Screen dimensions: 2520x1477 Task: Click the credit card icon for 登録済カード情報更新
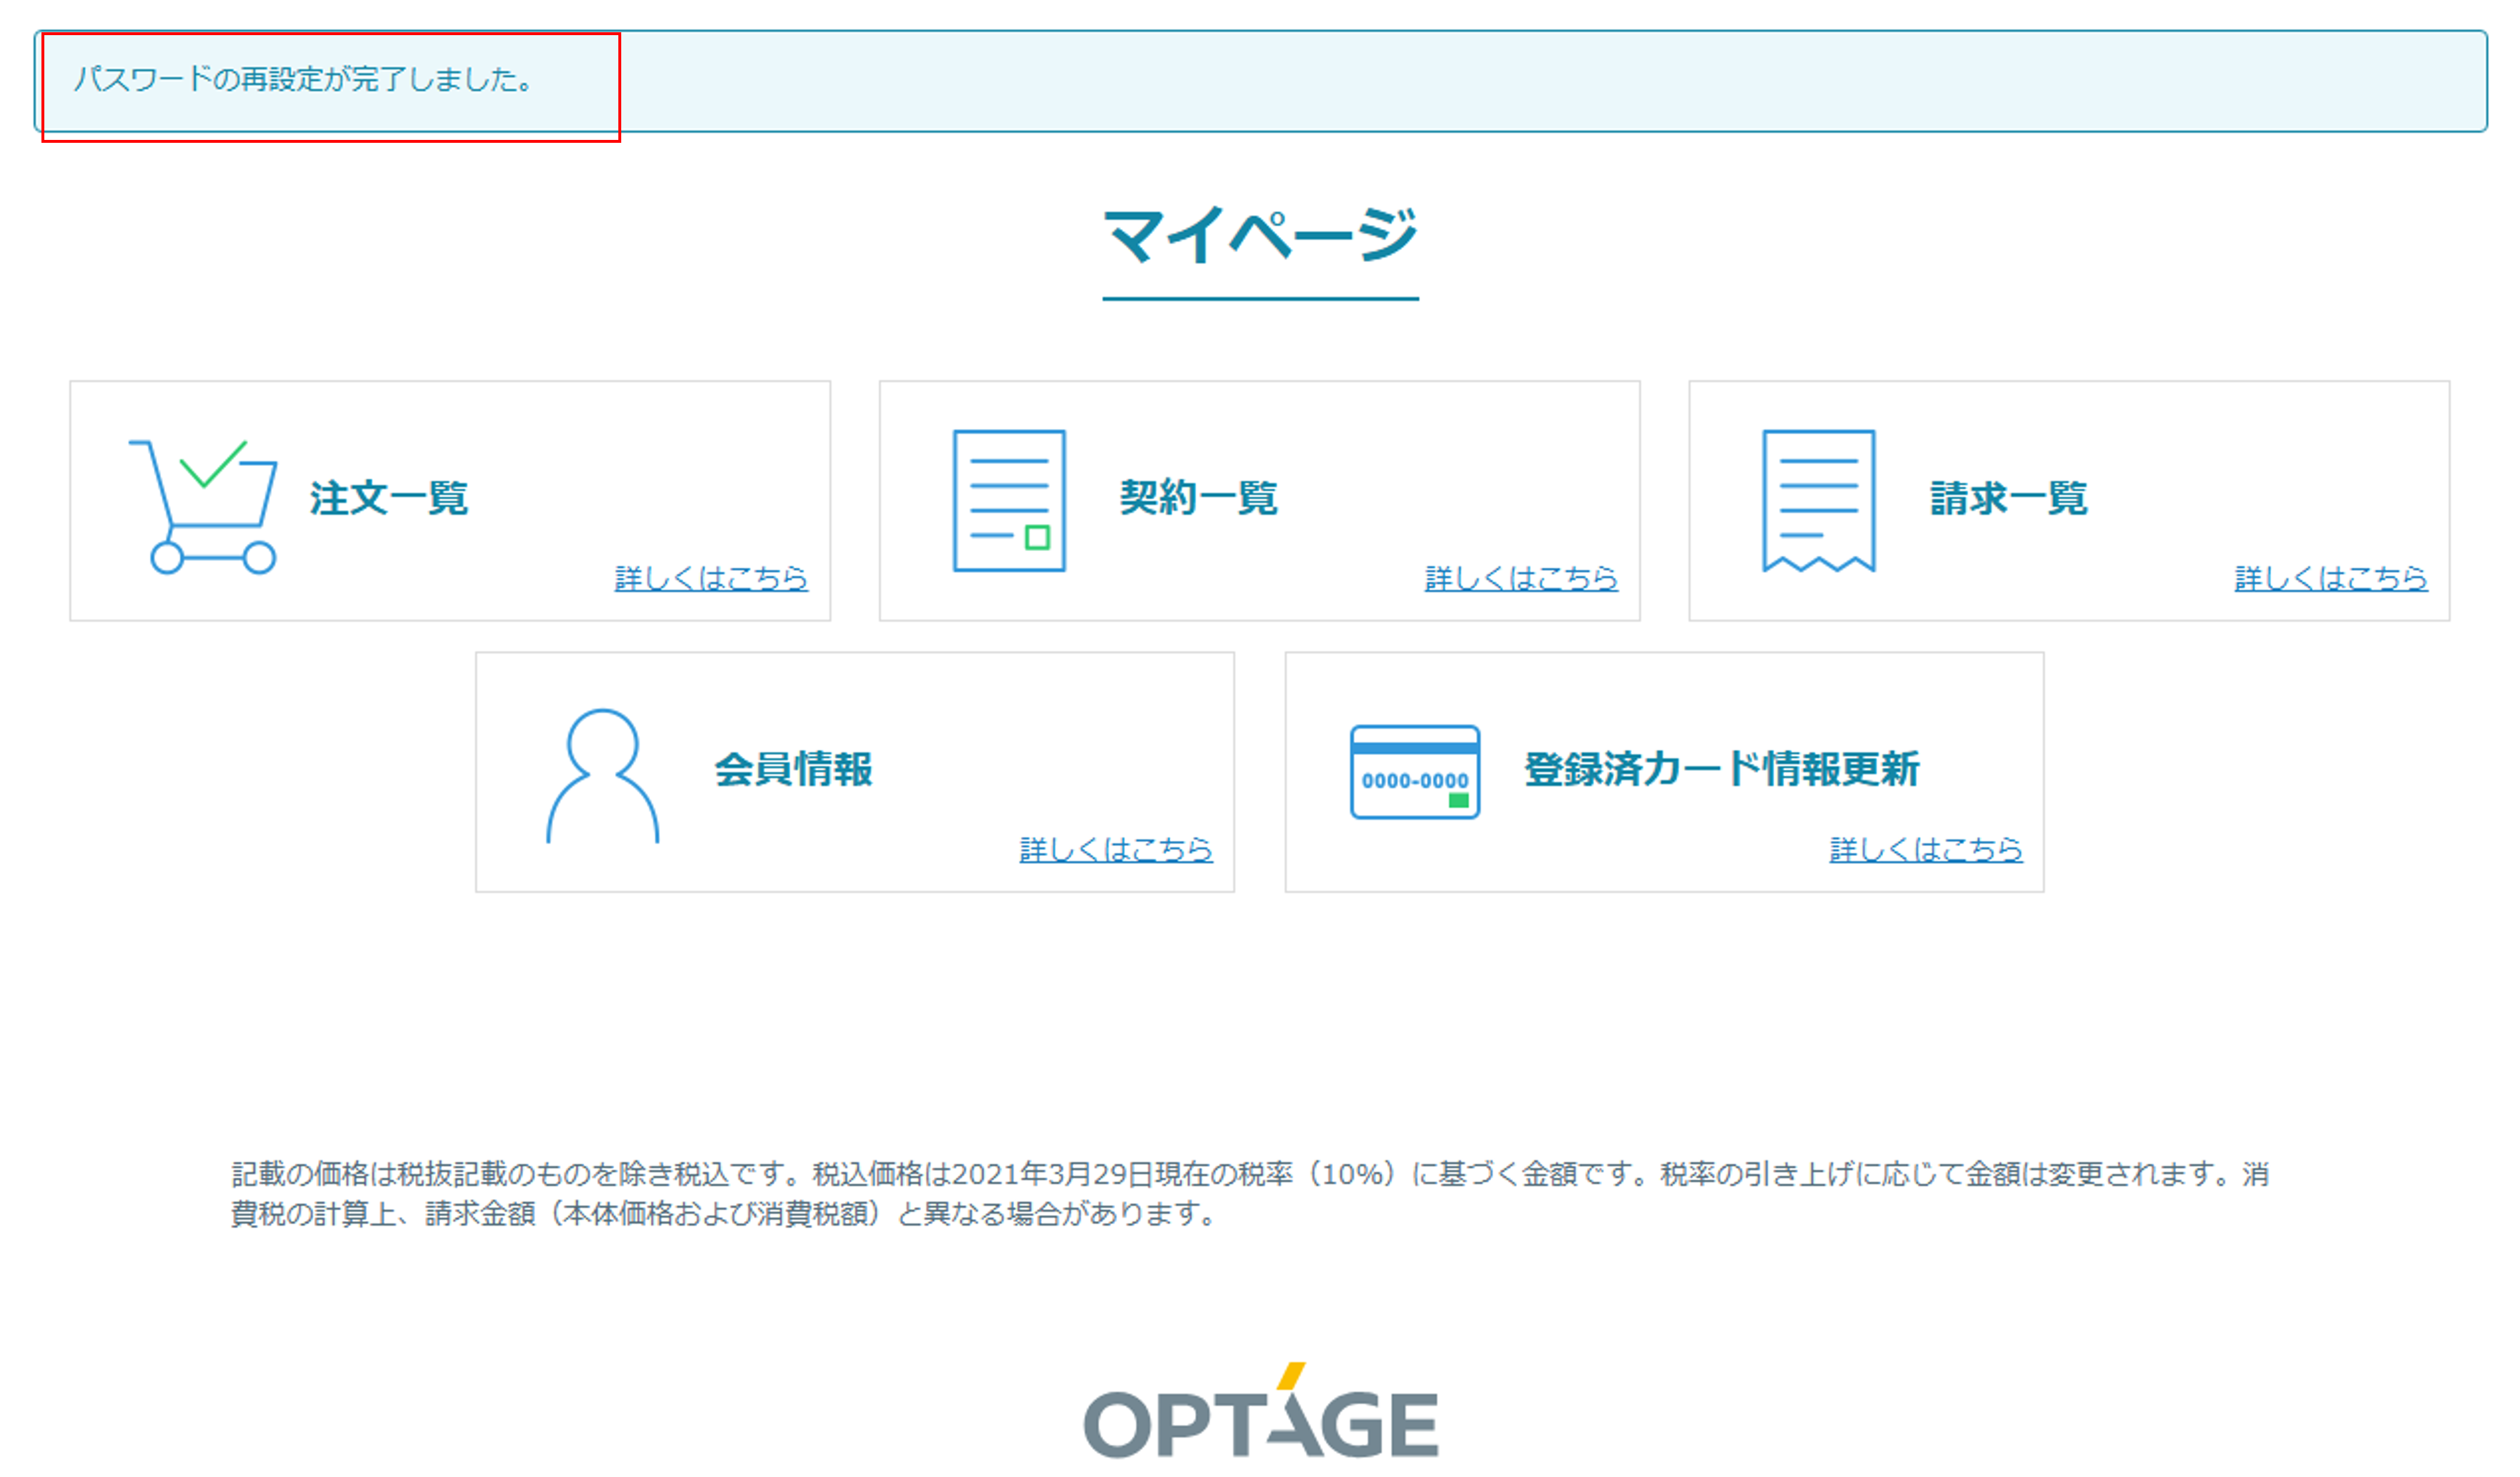point(1414,772)
